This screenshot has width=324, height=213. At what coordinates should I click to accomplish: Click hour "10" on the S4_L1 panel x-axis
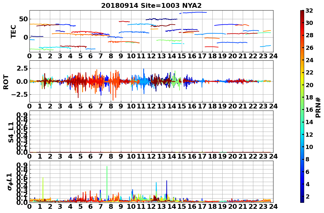[131, 156]
